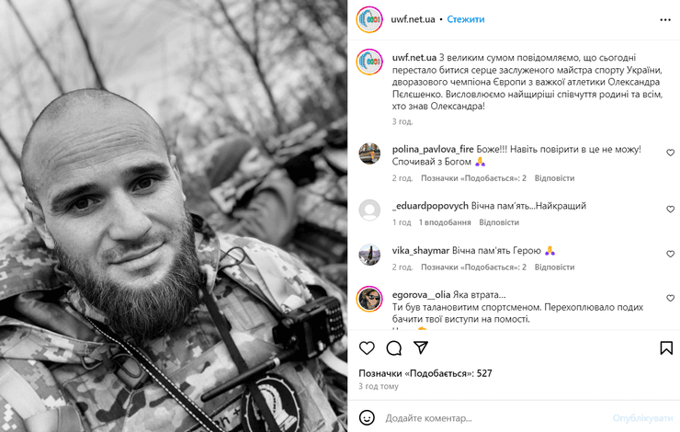Image resolution: width=680 pixels, height=432 pixels.
Task: Open uwf.net.ua profile from header username
Action: [x=413, y=19]
